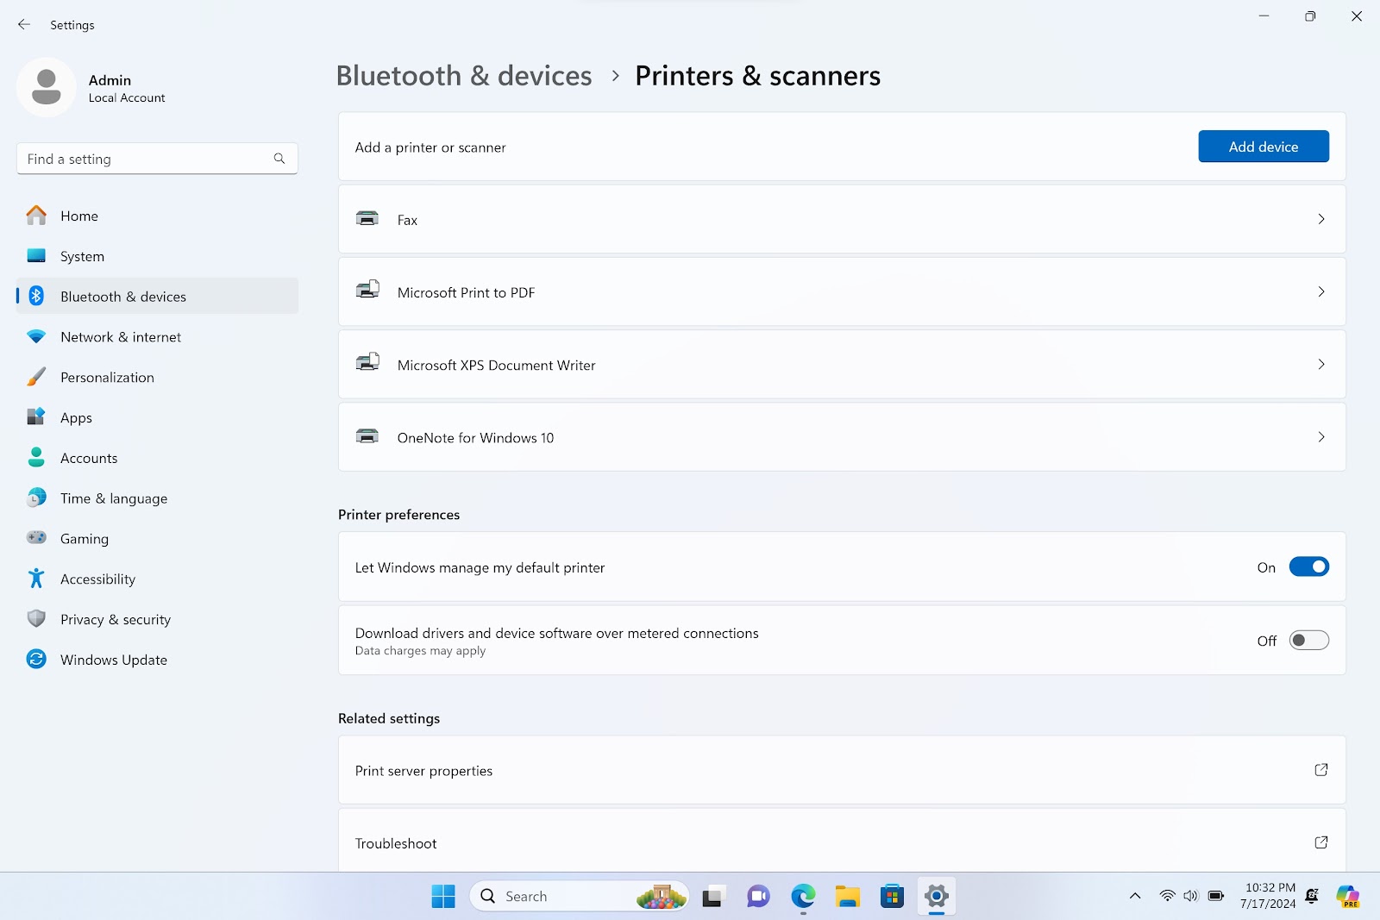Open Personalization settings
The width and height of the screenshot is (1380, 920).
click(x=157, y=377)
